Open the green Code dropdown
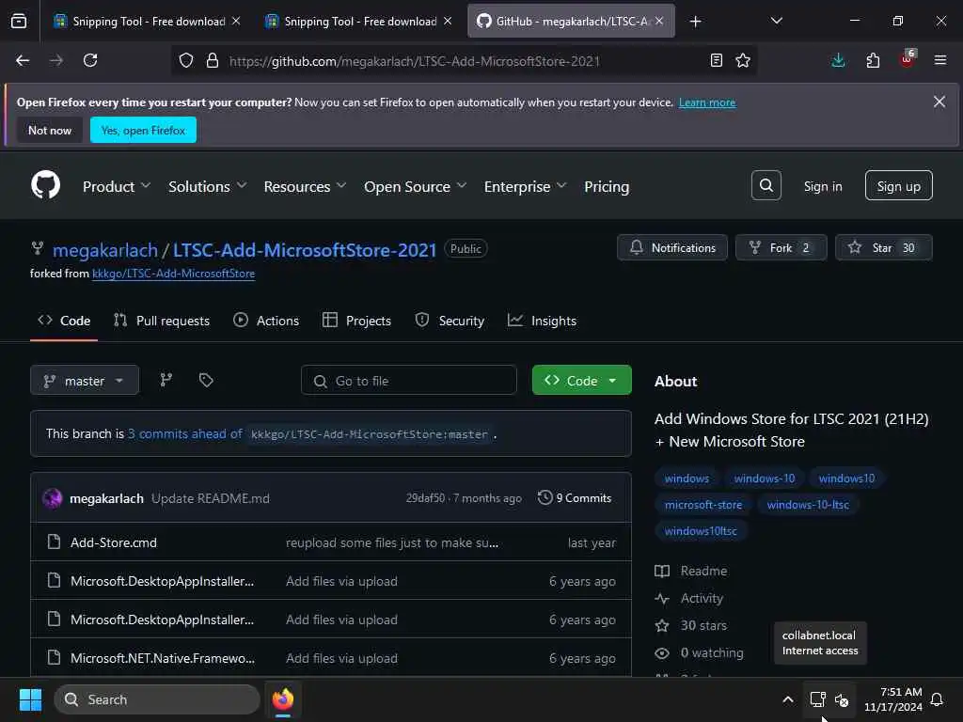The width and height of the screenshot is (963, 722). click(x=581, y=381)
